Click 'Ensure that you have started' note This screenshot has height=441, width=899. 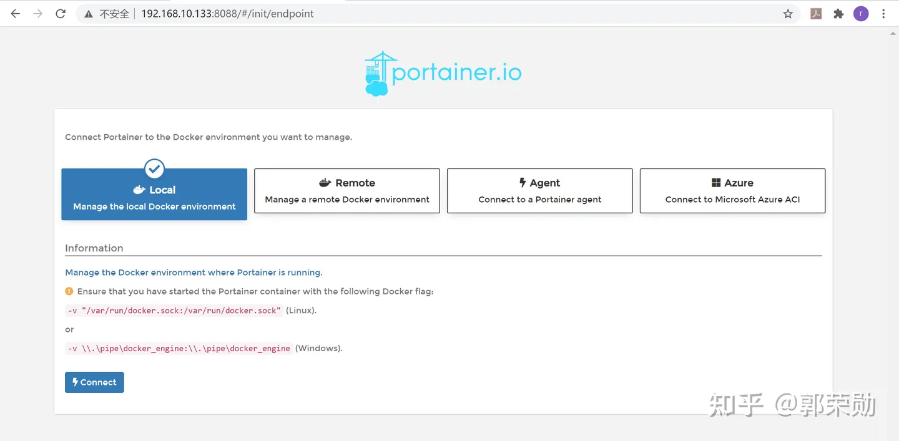(x=255, y=291)
